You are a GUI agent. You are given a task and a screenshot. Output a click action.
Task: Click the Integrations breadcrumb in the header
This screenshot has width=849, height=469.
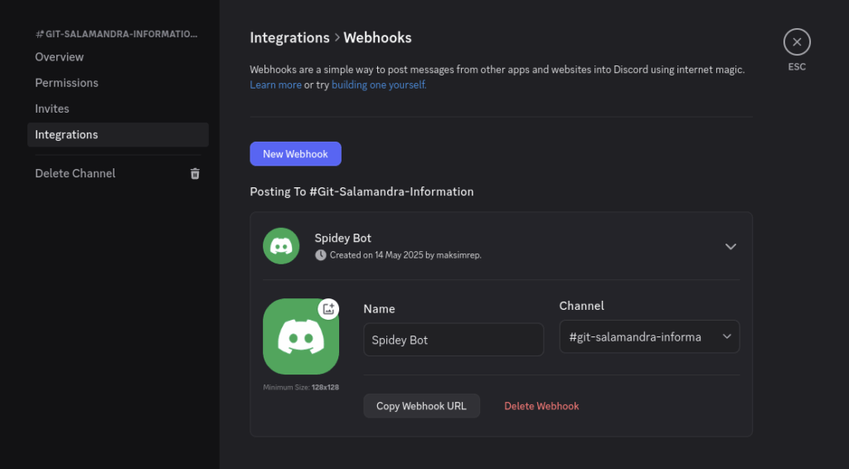pos(289,38)
